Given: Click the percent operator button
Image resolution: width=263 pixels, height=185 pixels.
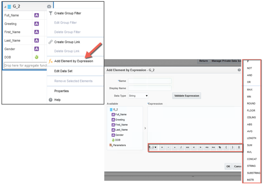Looking at the screenshot, I should point(220,147).
